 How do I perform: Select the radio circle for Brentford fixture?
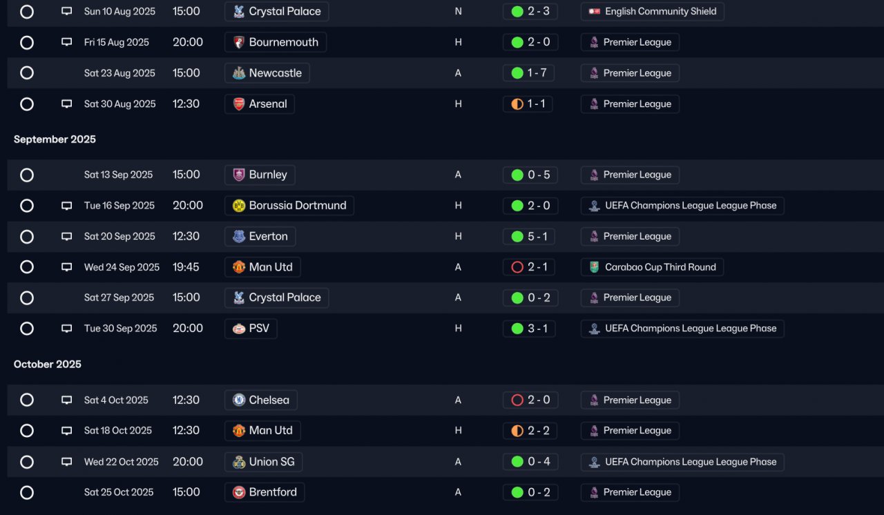coord(27,493)
